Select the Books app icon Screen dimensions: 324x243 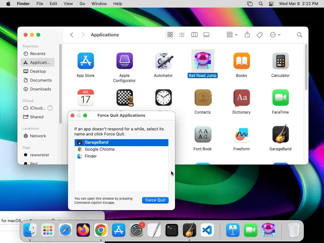pos(241,61)
